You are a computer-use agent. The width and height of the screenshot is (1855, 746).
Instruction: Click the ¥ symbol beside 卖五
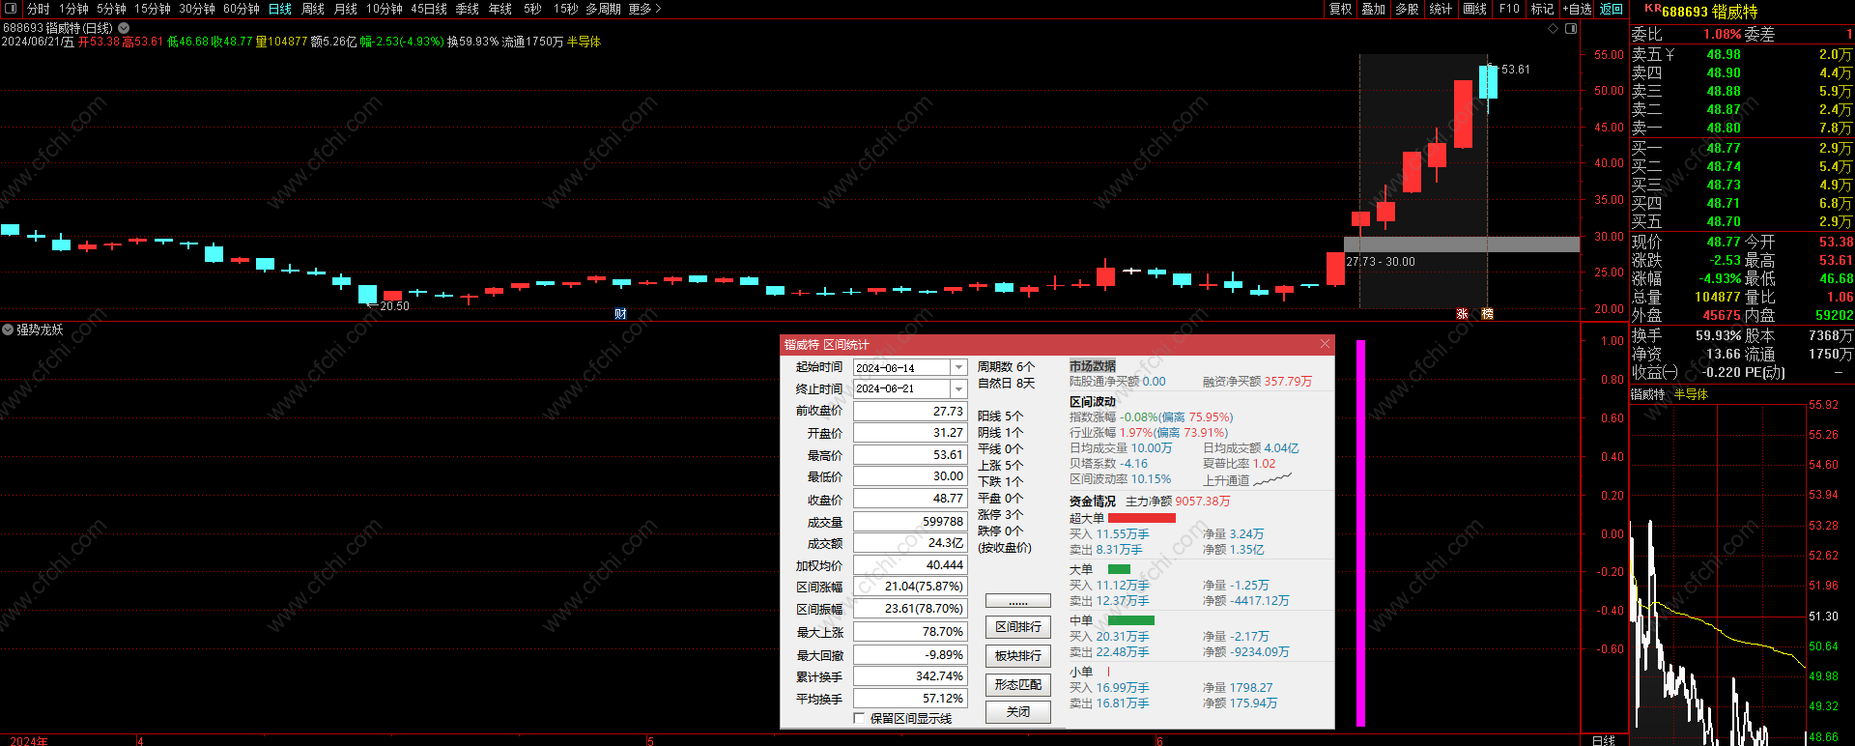pyautogui.click(x=1670, y=55)
